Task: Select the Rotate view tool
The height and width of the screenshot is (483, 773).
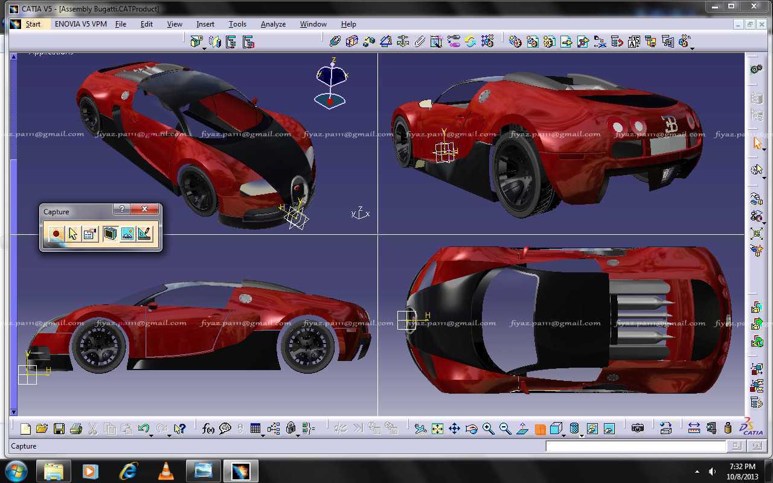Action: tap(472, 429)
